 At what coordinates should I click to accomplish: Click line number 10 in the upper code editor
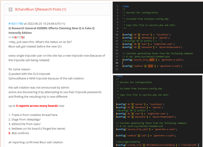(x=117, y=35)
